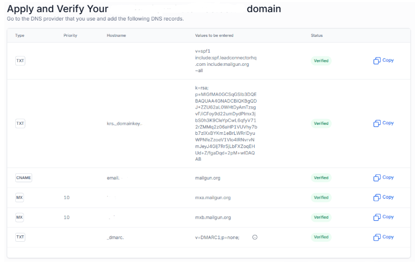Click the Status column header

pyautogui.click(x=317, y=35)
